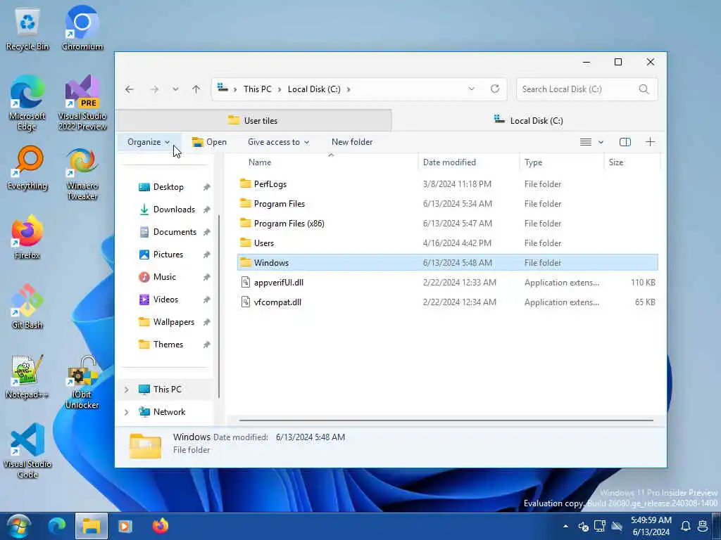Open Wallpapers pinned folder
This screenshot has width=721, height=540.
pyautogui.click(x=173, y=322)
